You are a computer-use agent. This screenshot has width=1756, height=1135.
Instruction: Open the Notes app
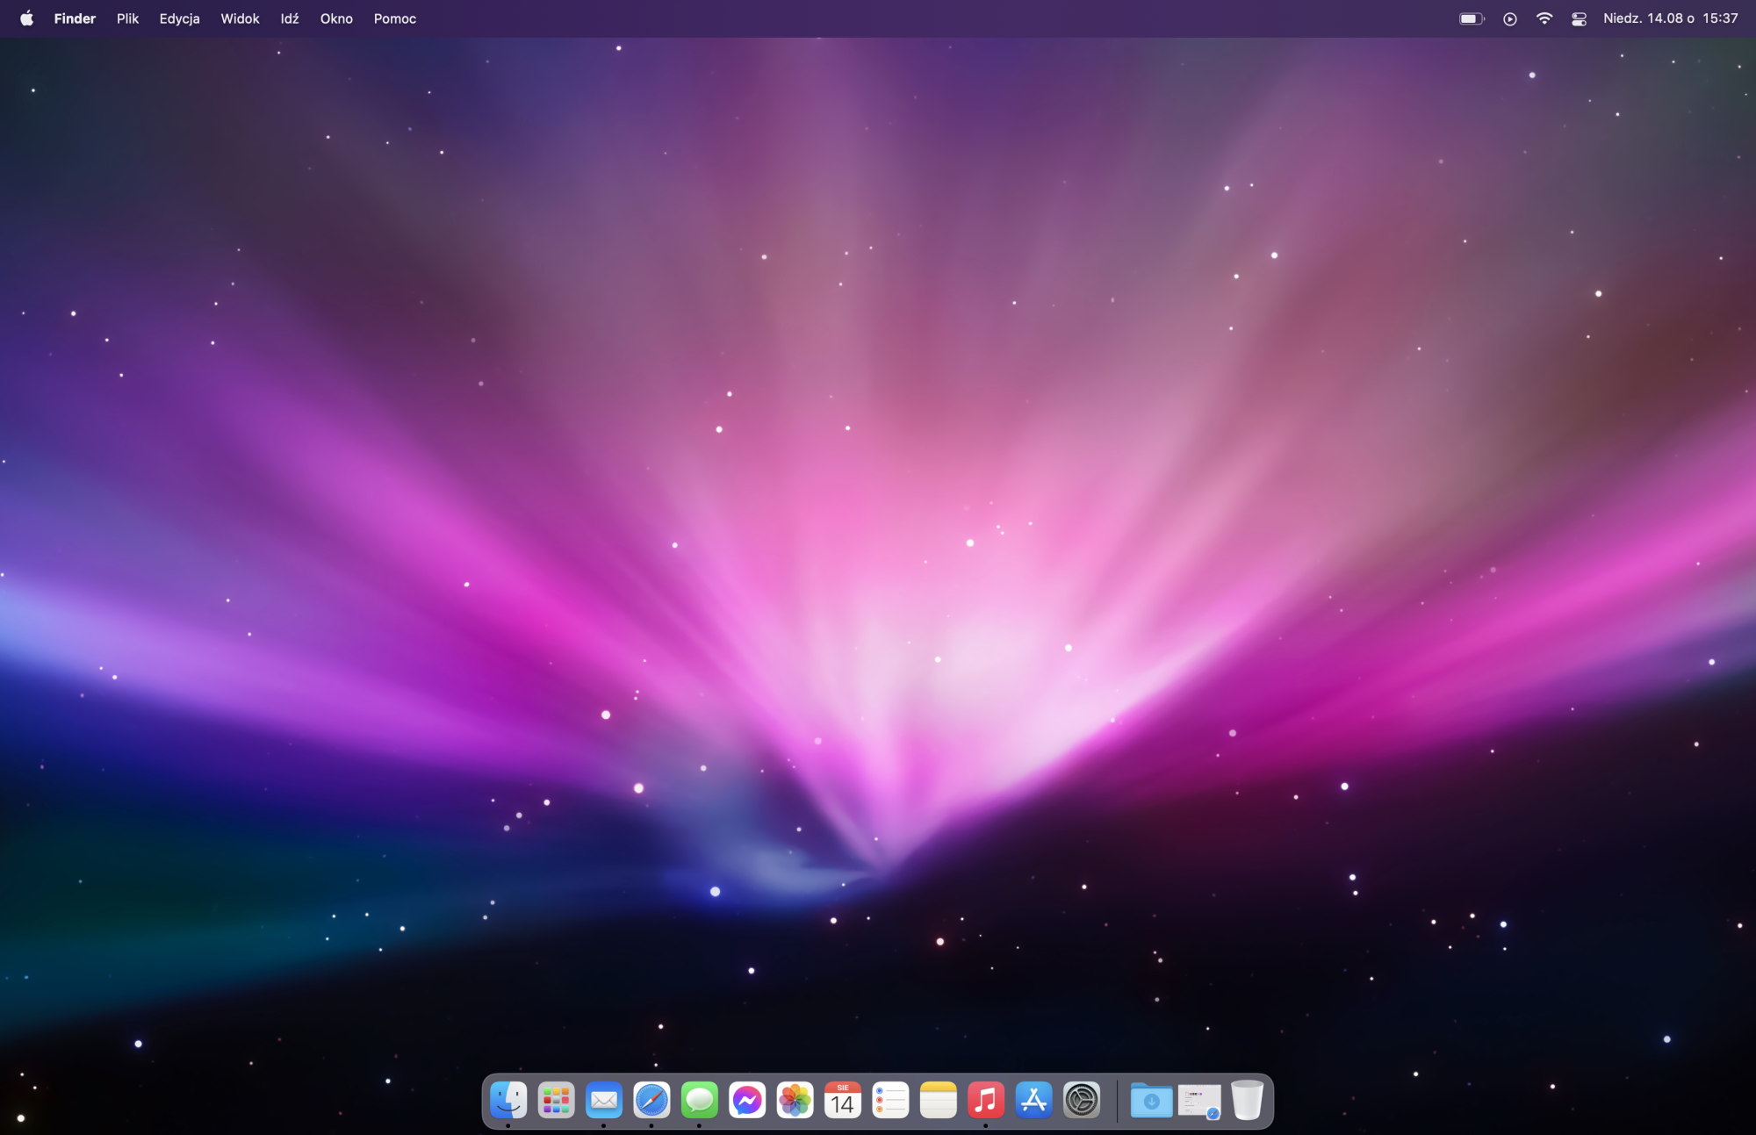click(x=939, y=1099)
